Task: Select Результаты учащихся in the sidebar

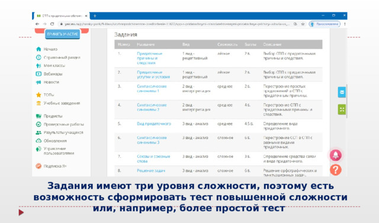Action: tap(63, 132)
